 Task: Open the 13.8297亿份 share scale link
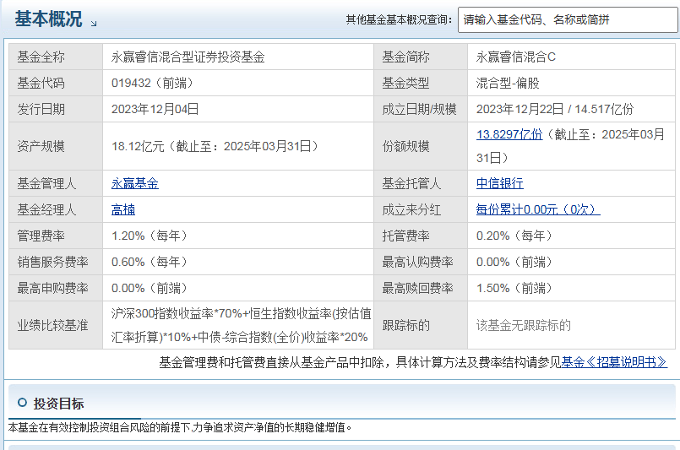(509, 134)
